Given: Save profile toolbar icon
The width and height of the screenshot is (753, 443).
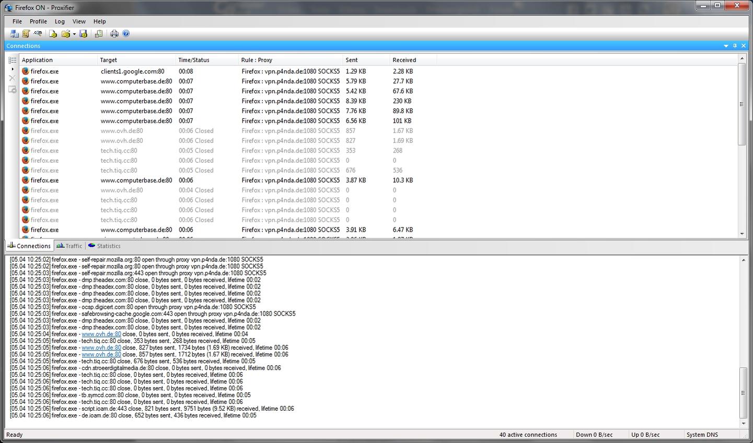Looking at the screenshot, I should point(83,33).
